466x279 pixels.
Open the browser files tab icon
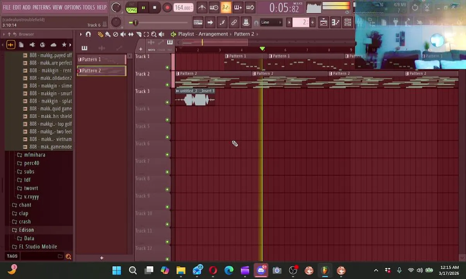[21, 45]
